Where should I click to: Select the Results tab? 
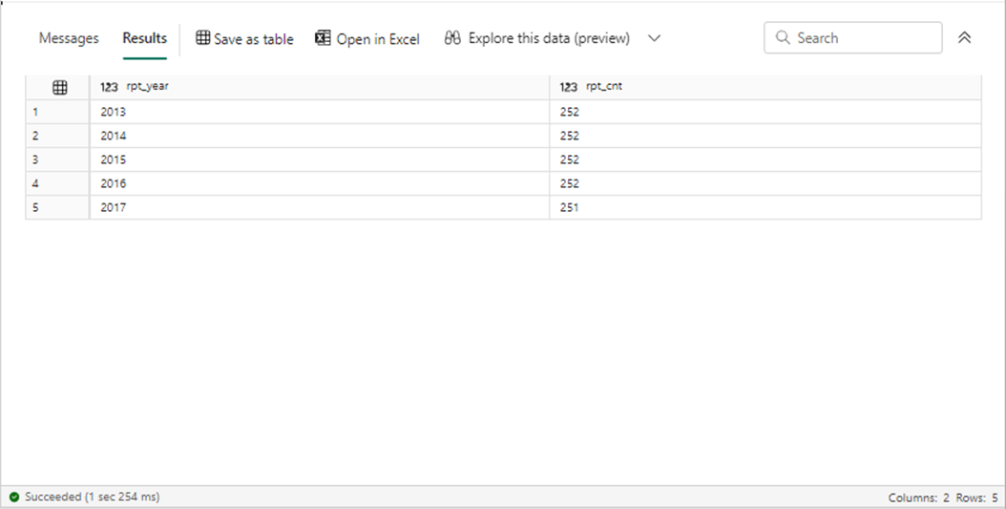(x=144, y=38)
